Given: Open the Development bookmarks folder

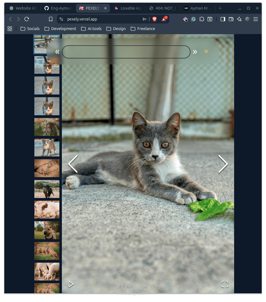Looking at the screenshot, I should [60, 29].
